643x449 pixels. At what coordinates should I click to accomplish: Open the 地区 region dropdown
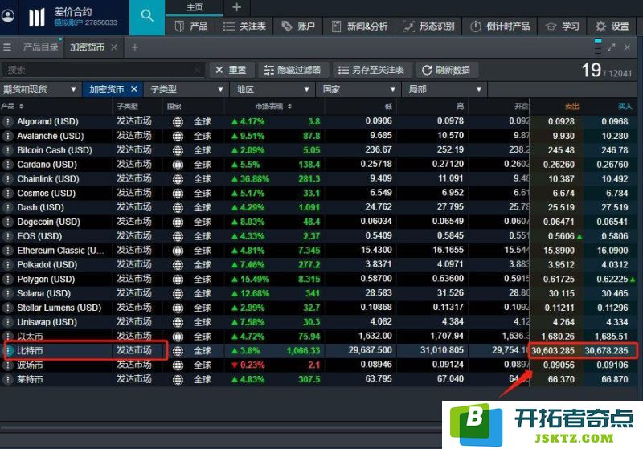(x=272, y=89)
